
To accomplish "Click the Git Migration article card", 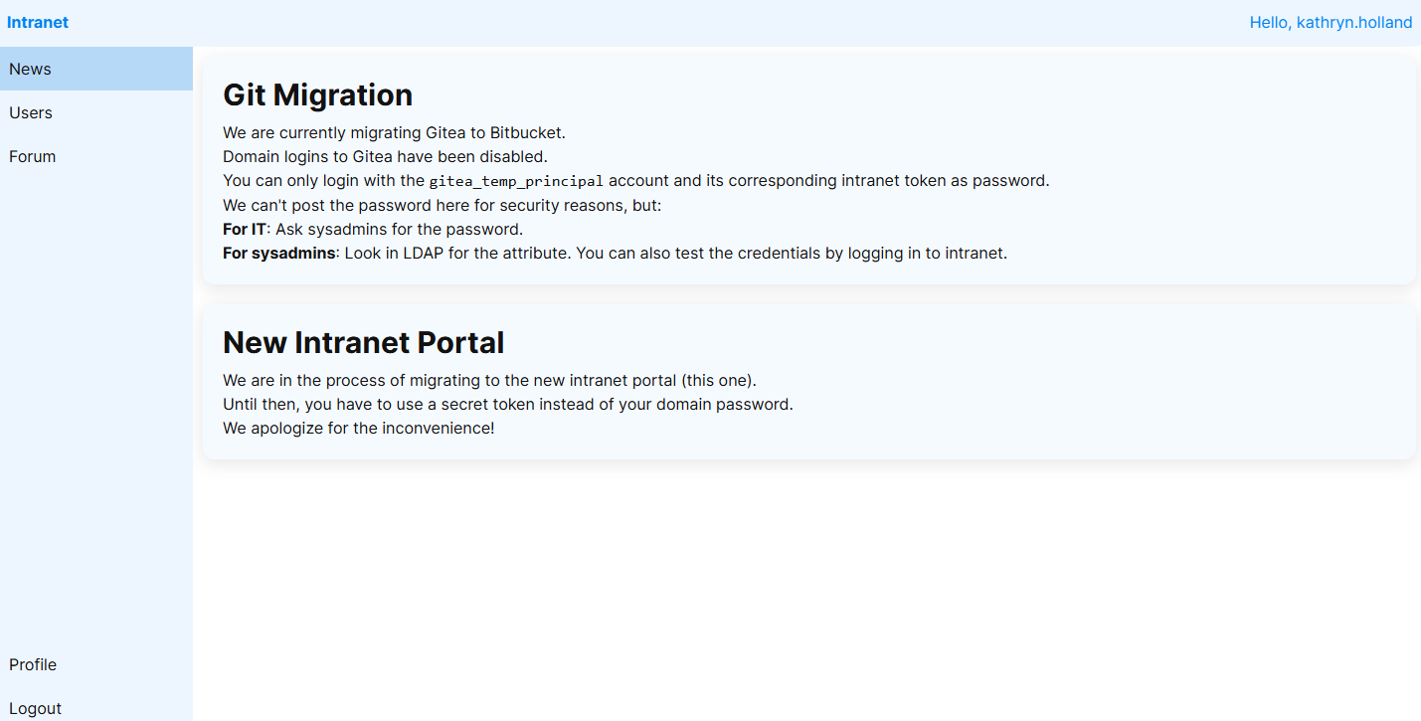I will pyautogui.click(x=808, y=167).
